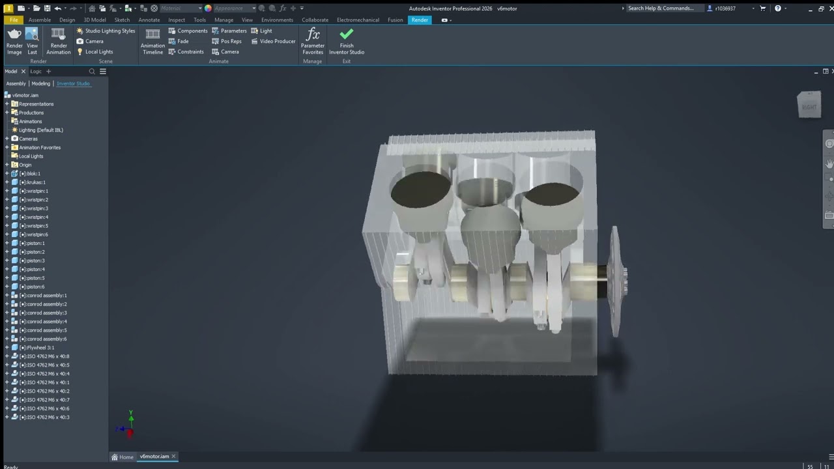The width and height of the screenshot is (834, 469).
Task: Open View Last rendered image
Action: pyautogui.click(x=32, y=40)
